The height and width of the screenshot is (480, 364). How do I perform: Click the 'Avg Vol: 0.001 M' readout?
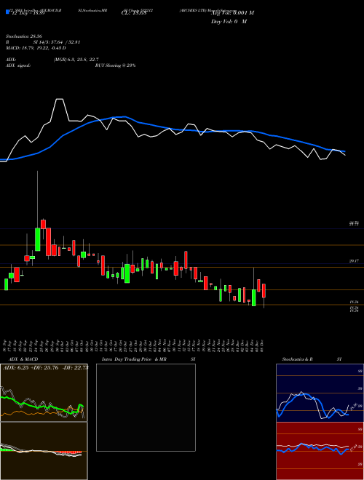point(233,13)
